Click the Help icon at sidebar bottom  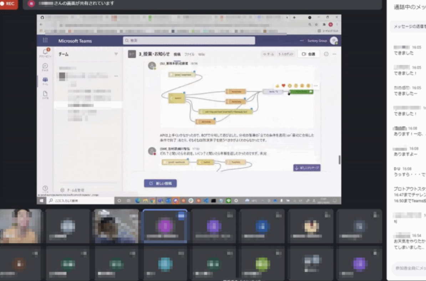(45, 188)
